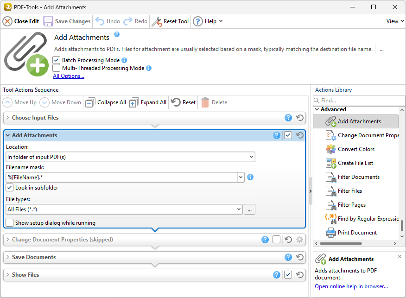Viewport: 406px width, 298px height.
Task: Click the Find field in Actions Library
Action: (358, 100)
